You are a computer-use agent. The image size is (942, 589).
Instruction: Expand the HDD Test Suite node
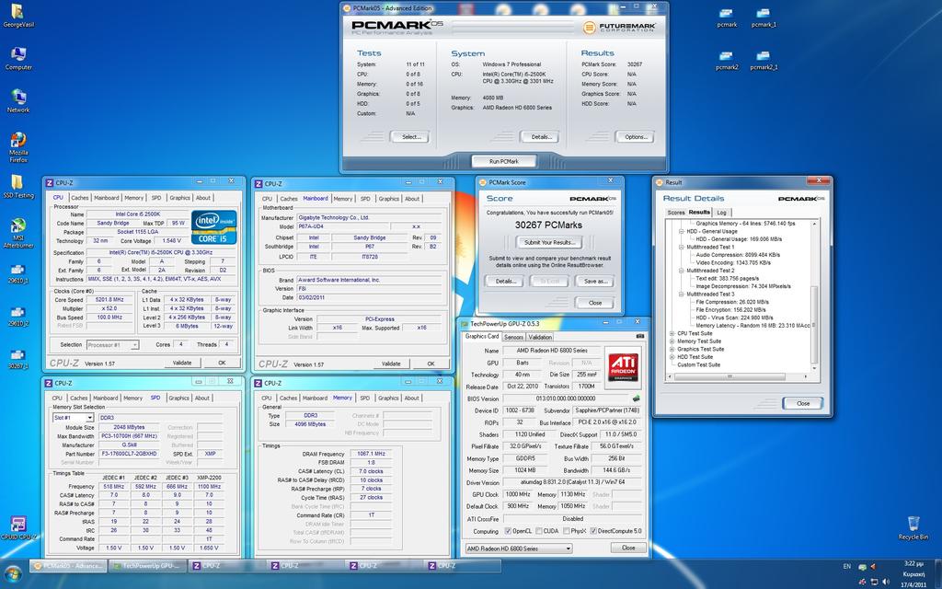[x=672, y=357]
